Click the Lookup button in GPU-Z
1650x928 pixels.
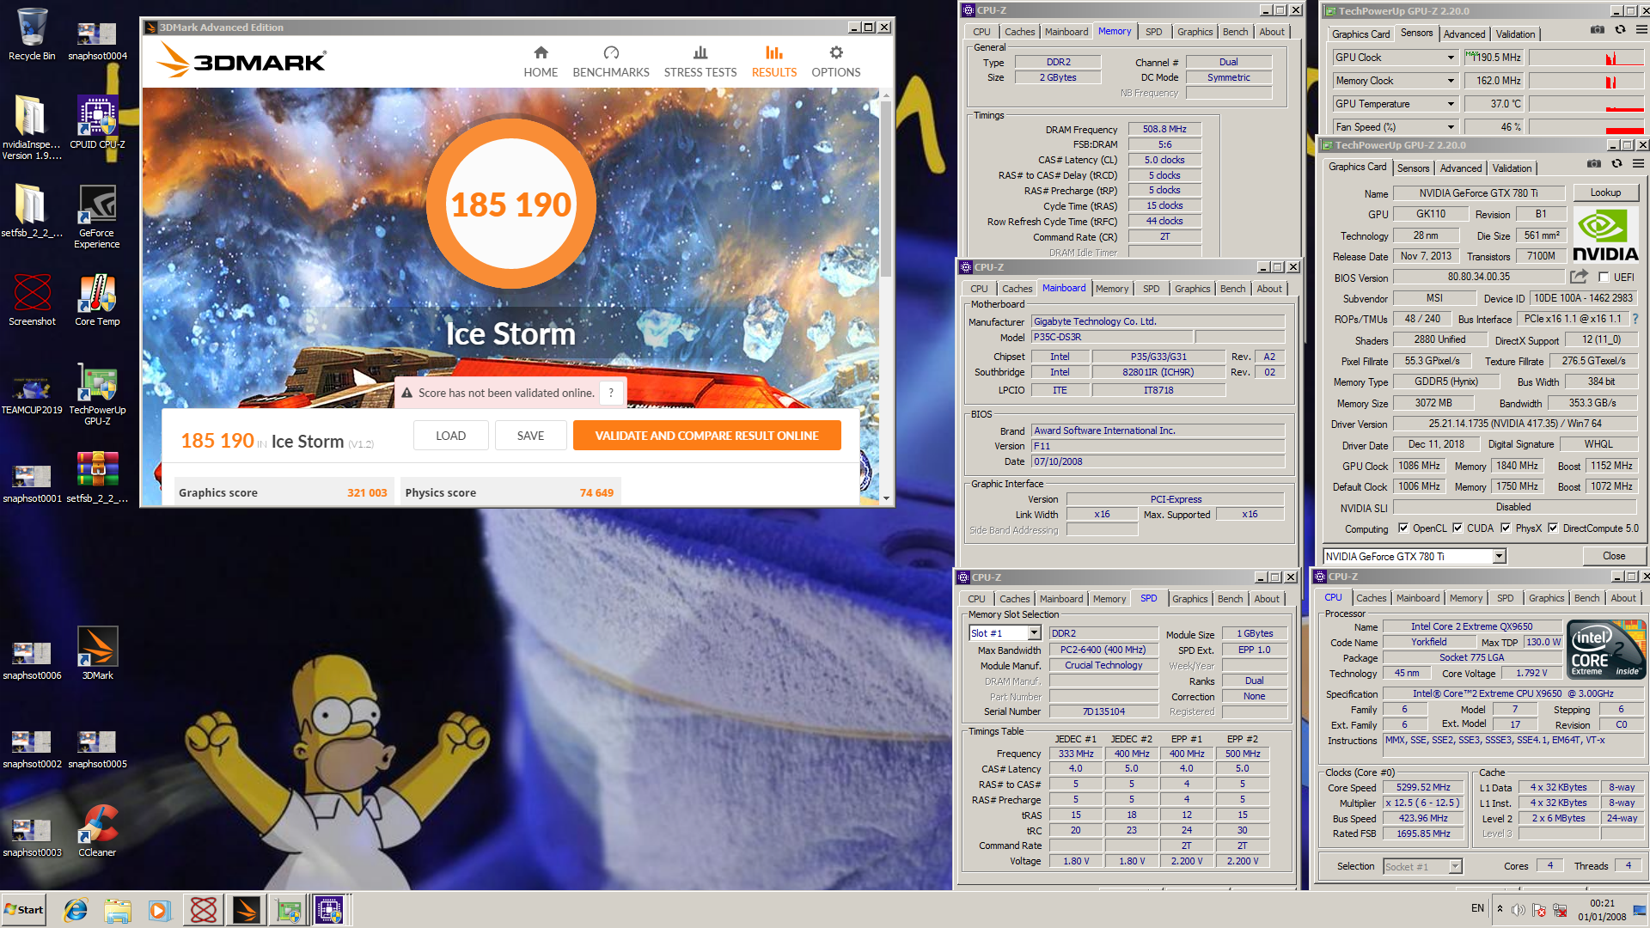[1605, 192]
